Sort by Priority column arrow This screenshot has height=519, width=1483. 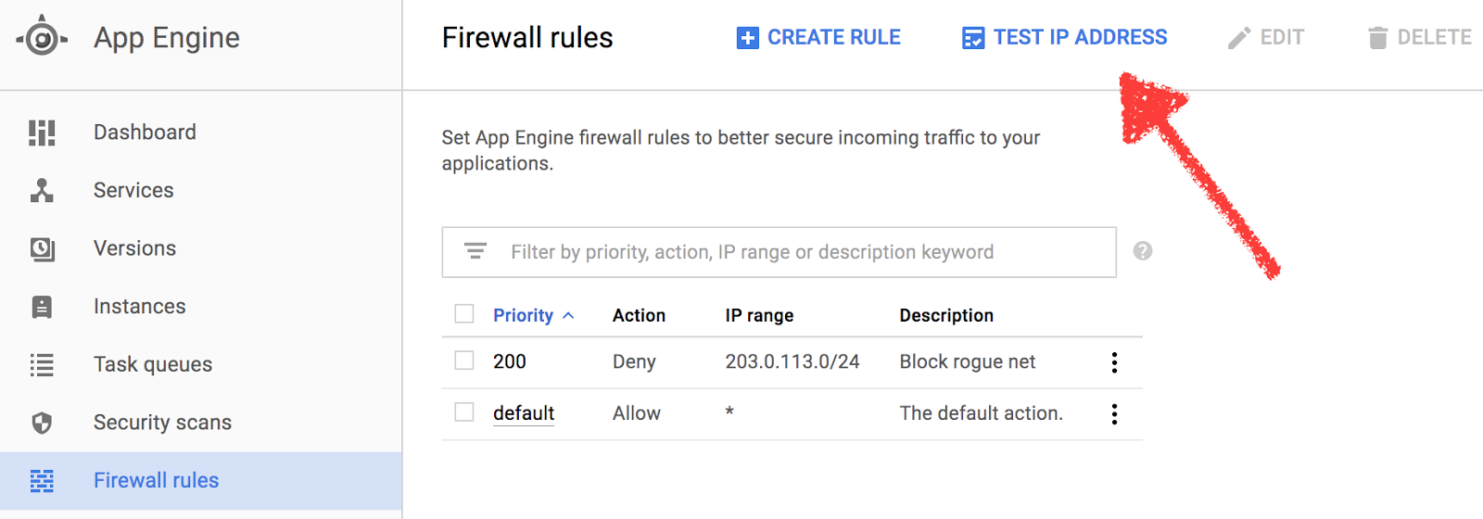(x=568, y=316)
